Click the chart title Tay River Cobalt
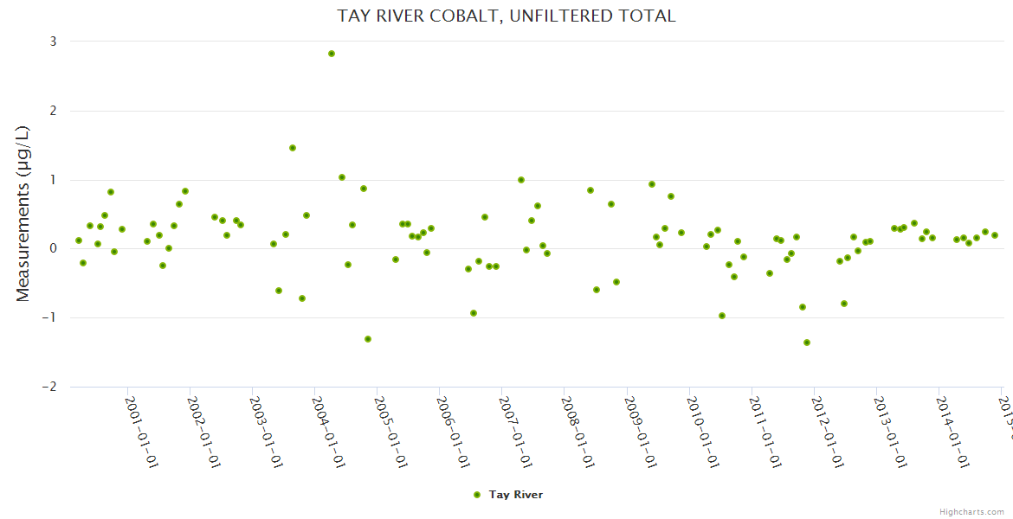1013x519 pixels. 506,16
